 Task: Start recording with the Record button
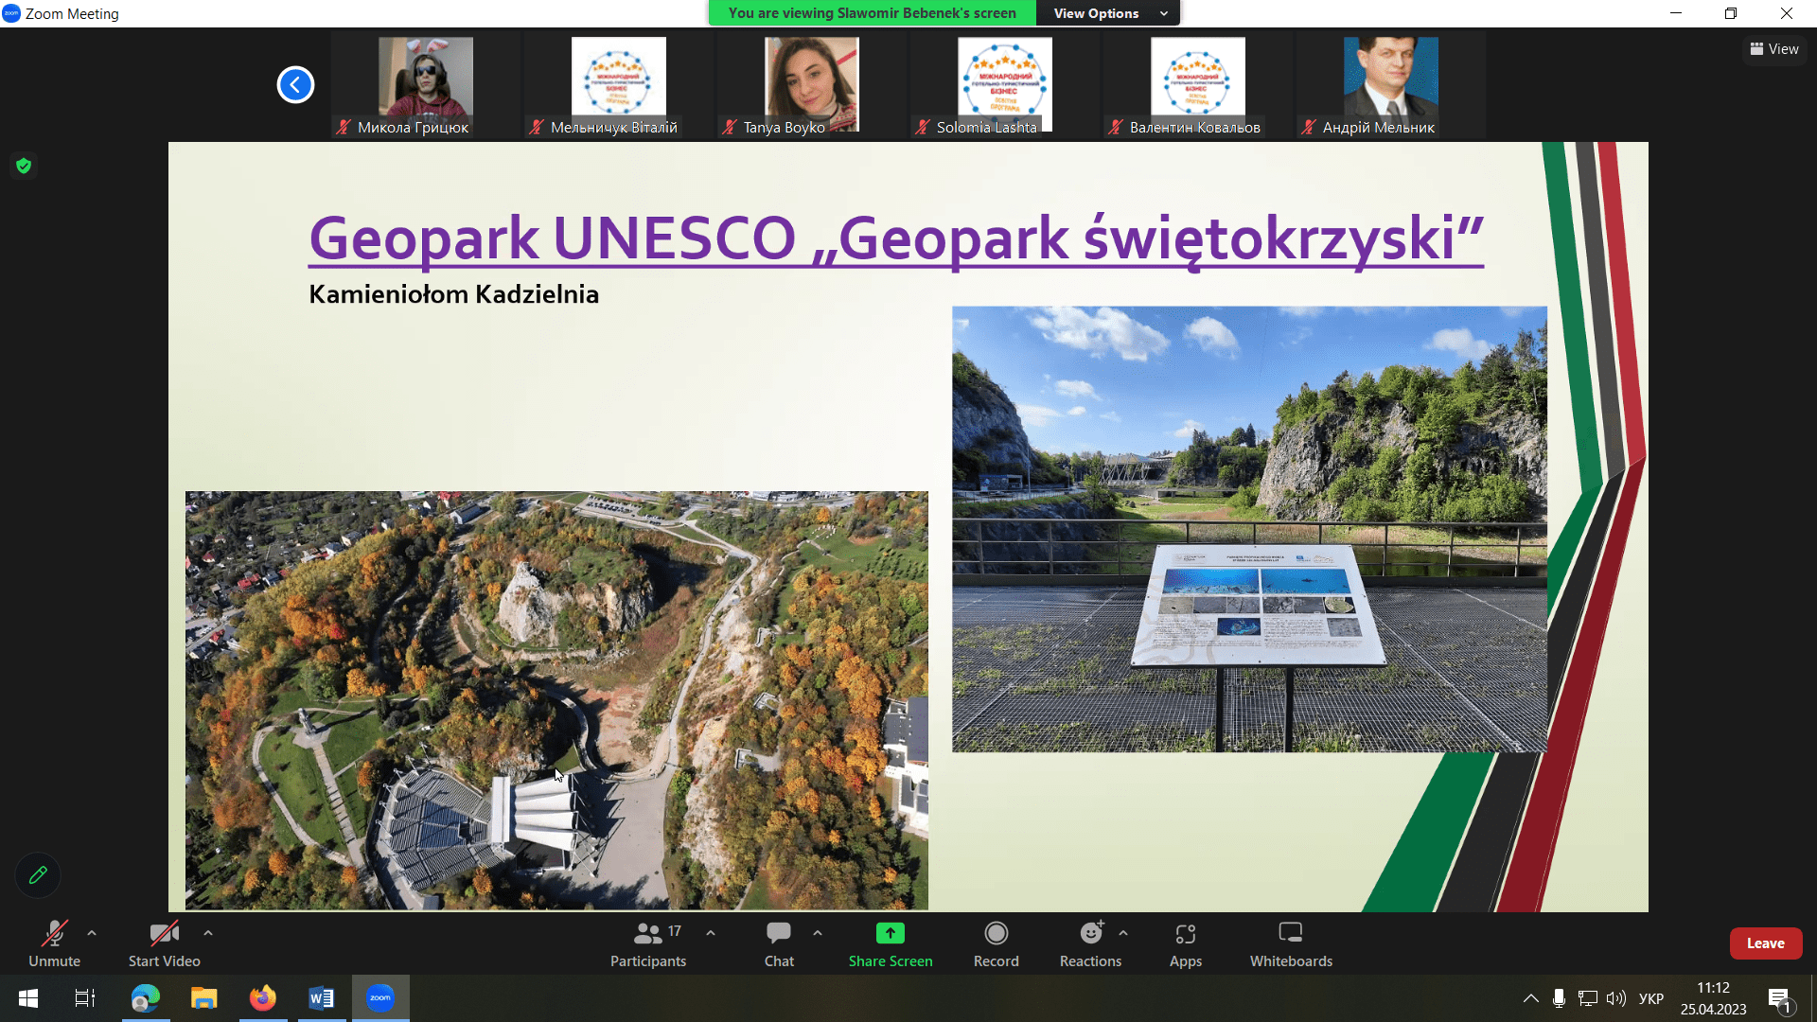(997, 943)
